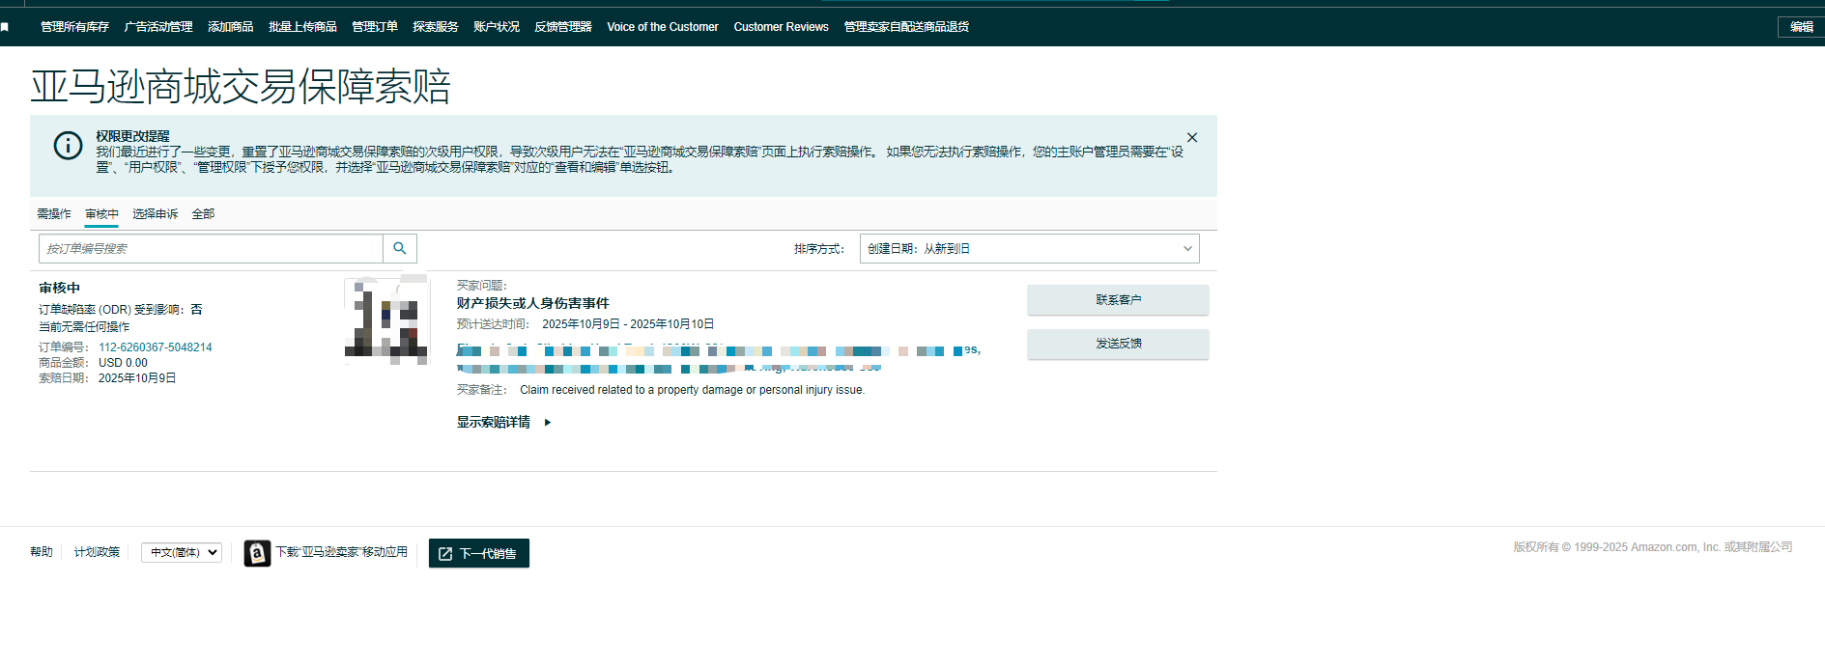The width and height of the screenshot is (1825, 666).
Task: Select the 全部 tab
Action: 203,214
